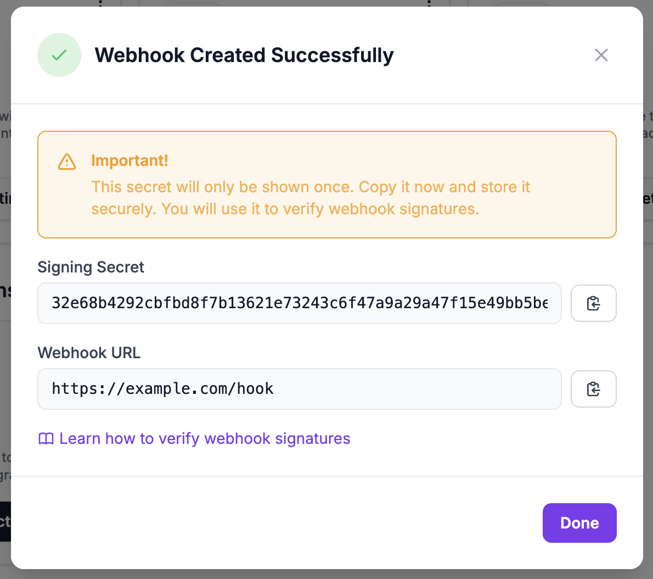Image resolution: width=653 pixels, height=579 pixels.
Task: Select the Signing Secret text field
Action: click(299, 303)
